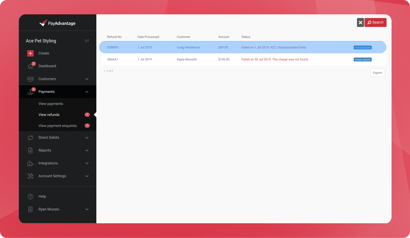Viewport: 410px width, 238px height.
Task: Expand the Customers menu chevron
Action: pos(87,79)
